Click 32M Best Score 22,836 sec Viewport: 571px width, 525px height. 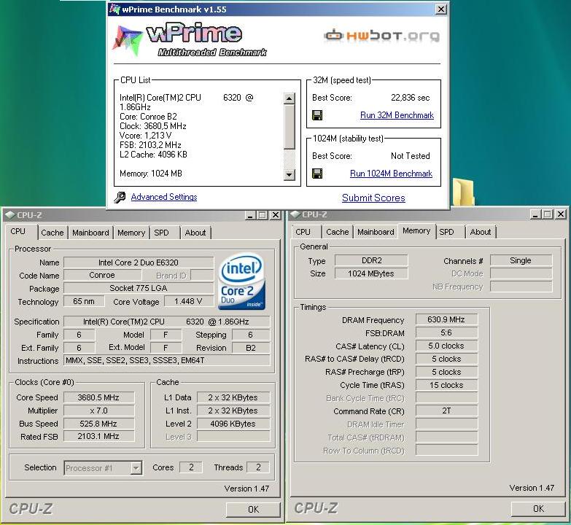410,98
